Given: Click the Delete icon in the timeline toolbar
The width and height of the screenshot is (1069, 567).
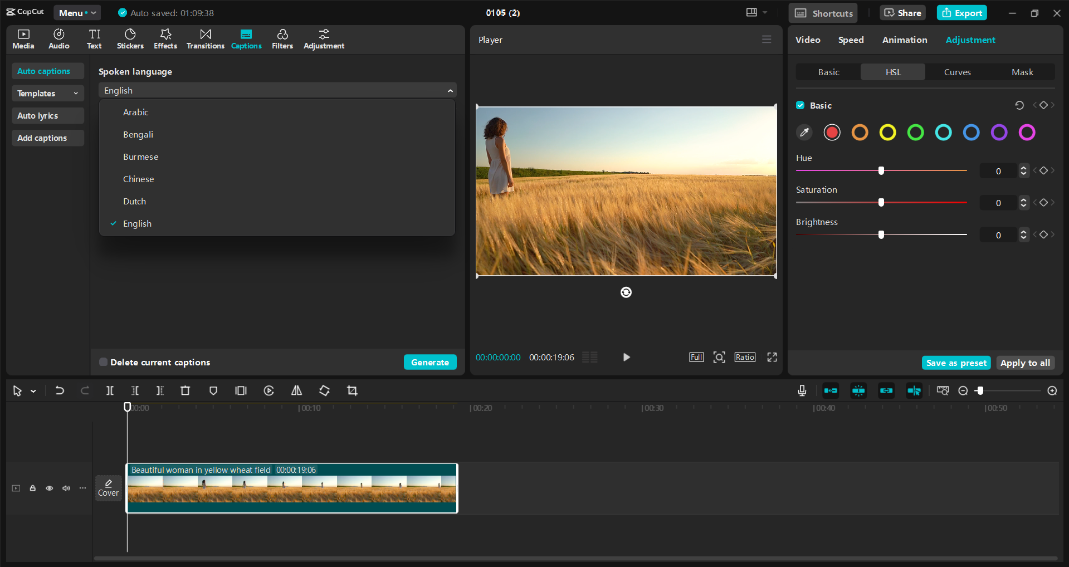Looking at the screenshot, I should tap(185, 390).
